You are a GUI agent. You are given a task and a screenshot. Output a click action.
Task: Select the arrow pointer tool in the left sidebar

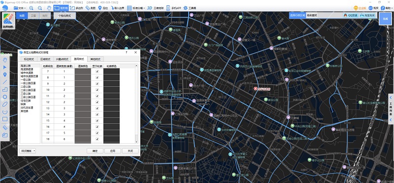click(5, 67)
